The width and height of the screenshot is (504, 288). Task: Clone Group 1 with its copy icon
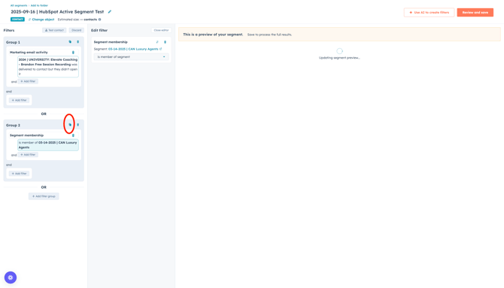(70, 42)
